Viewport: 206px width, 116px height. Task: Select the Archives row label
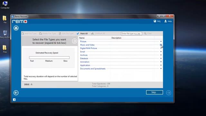pyautogui.click(x=84, y=55)
